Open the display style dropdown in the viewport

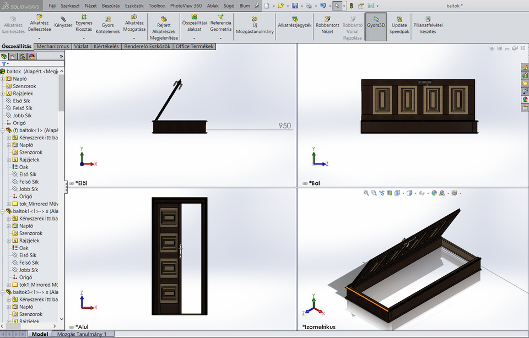click(415, 193)
